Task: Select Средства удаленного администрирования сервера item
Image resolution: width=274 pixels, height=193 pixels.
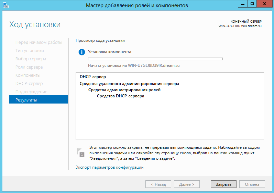Action: (x=129, y=84)
